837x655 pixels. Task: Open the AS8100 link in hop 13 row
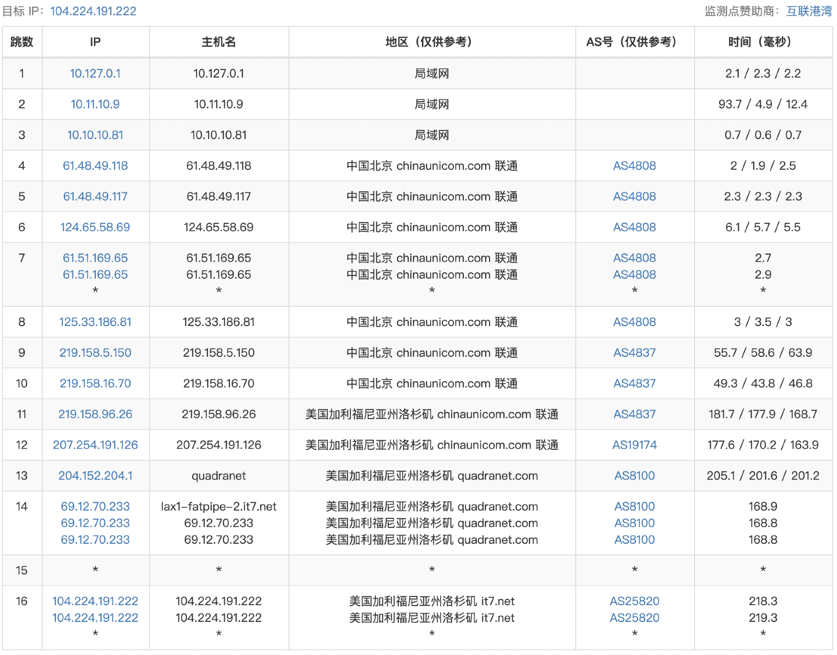pos(634,475)
